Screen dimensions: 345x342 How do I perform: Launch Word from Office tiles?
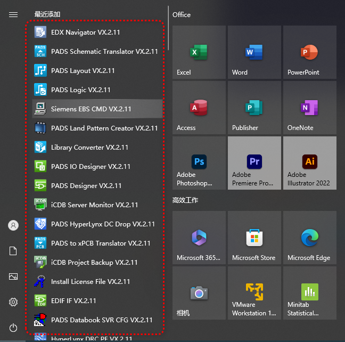[x=254, y=52]
